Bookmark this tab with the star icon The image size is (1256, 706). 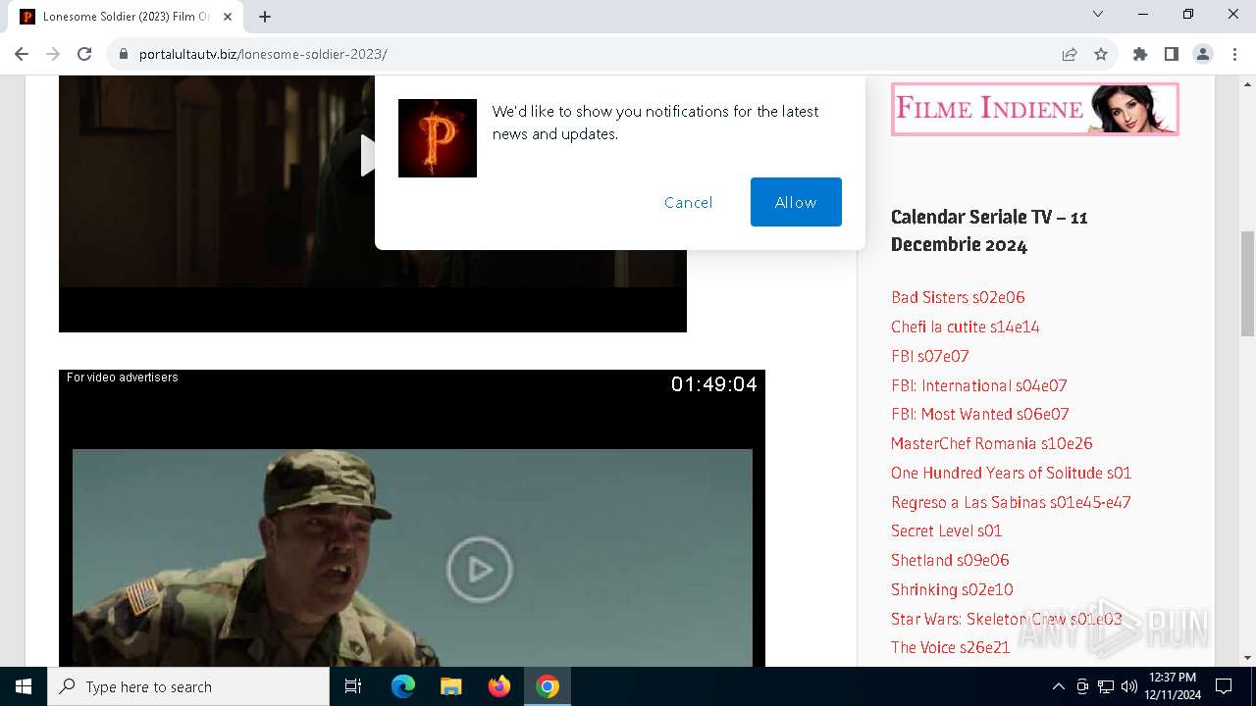coord(1101,54)
